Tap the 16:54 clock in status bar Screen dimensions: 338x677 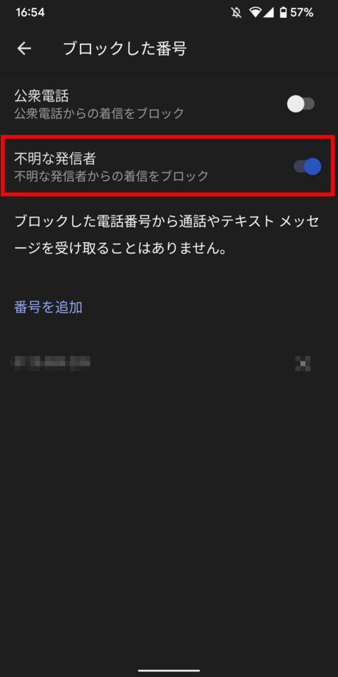click(x=30, y=13)
